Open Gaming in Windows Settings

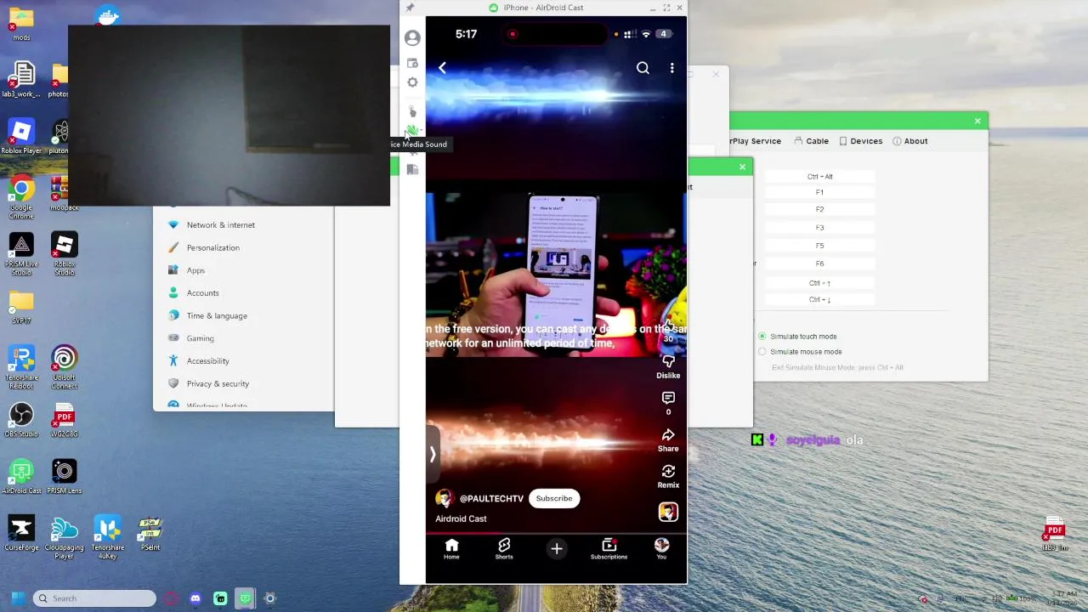click(190, 338)
